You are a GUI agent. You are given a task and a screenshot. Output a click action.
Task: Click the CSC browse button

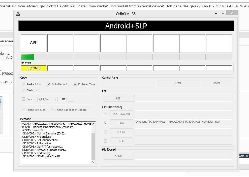pyautogui.click(x=121, y=141)
